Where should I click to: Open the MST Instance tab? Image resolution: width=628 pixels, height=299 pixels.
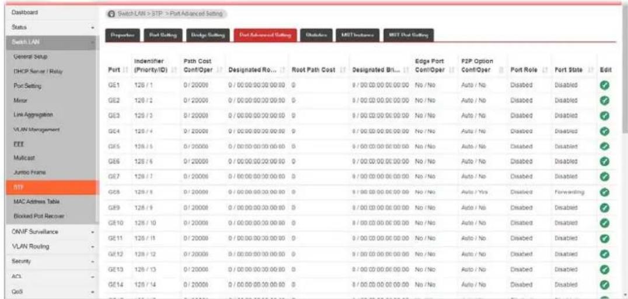(x=358, y=35)
